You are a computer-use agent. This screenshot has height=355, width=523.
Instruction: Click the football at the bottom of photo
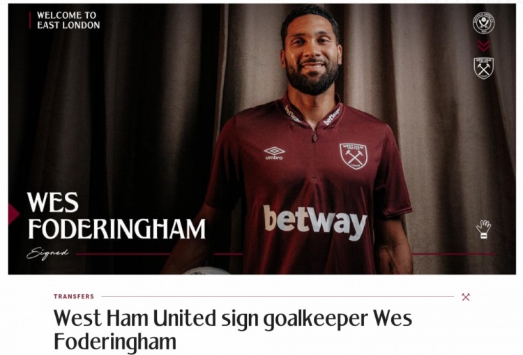(x=206, y=271)
